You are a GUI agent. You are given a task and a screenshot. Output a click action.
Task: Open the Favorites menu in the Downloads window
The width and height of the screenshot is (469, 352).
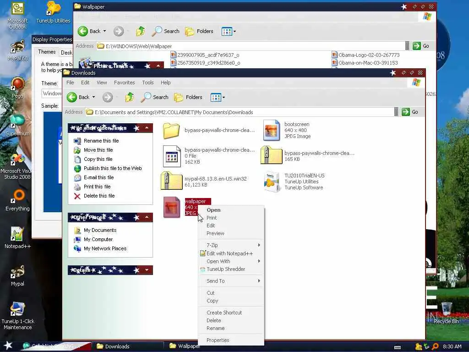pyautogui.click(x=125, y=82)
